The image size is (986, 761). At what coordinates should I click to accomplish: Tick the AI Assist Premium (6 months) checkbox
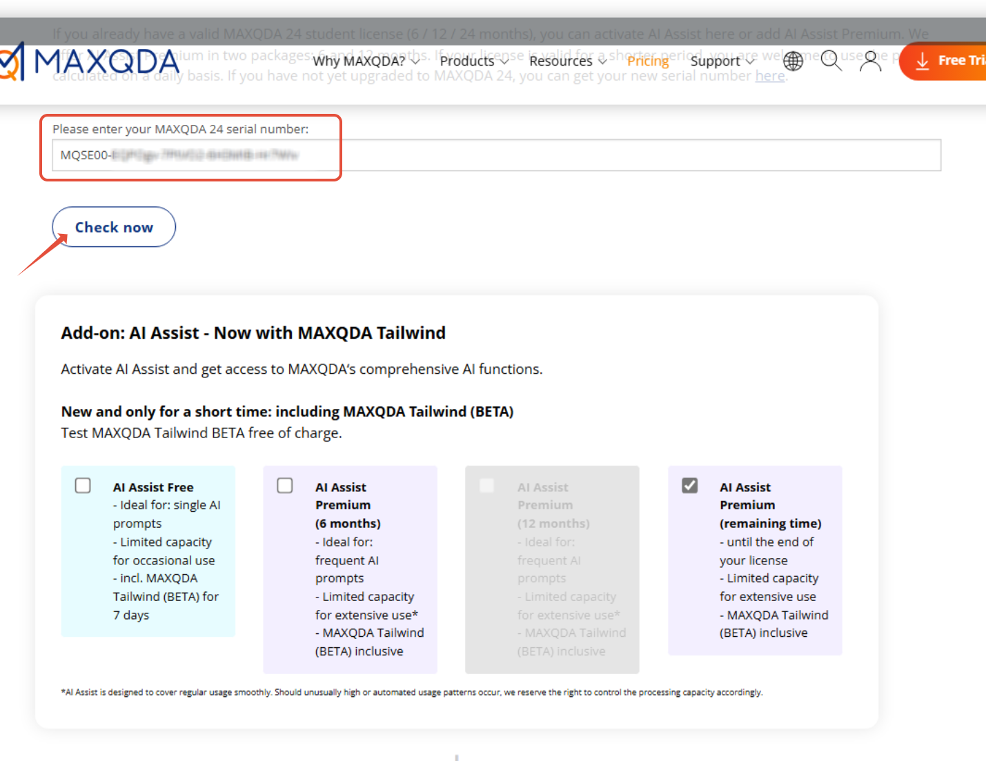(285, 486)
